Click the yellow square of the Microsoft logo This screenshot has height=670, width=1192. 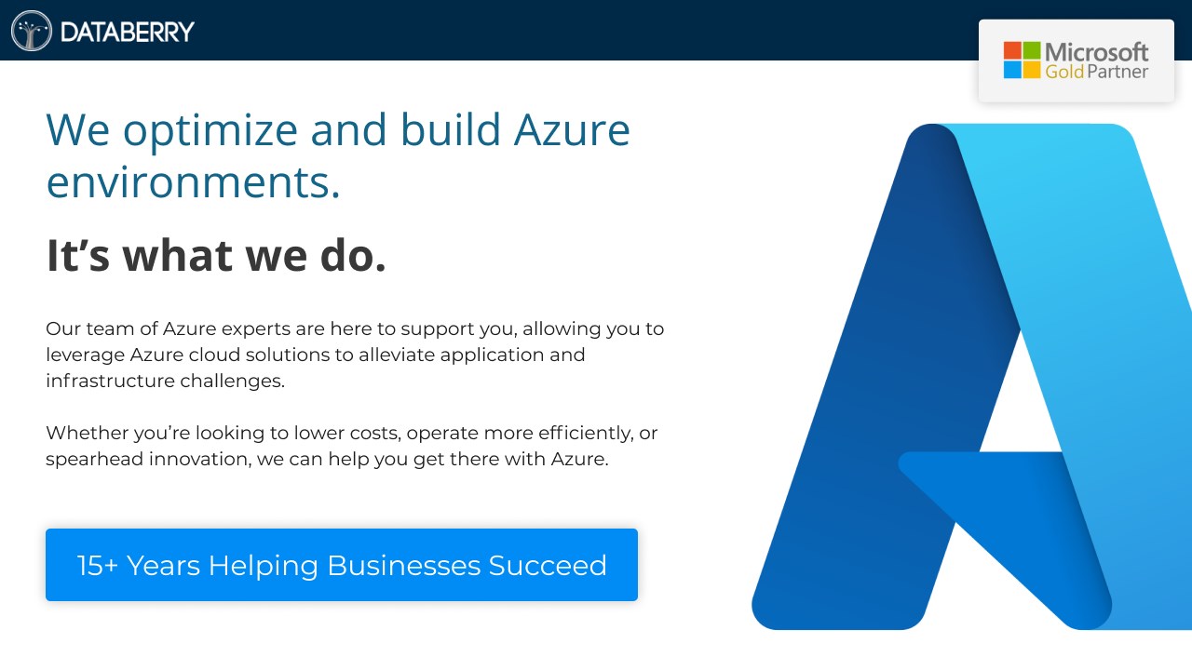click(1031, 70)
